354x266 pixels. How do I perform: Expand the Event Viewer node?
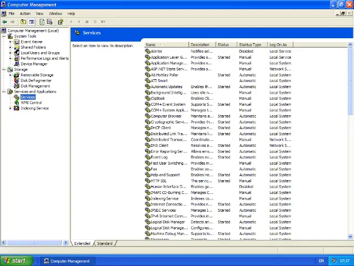(10, 42)
